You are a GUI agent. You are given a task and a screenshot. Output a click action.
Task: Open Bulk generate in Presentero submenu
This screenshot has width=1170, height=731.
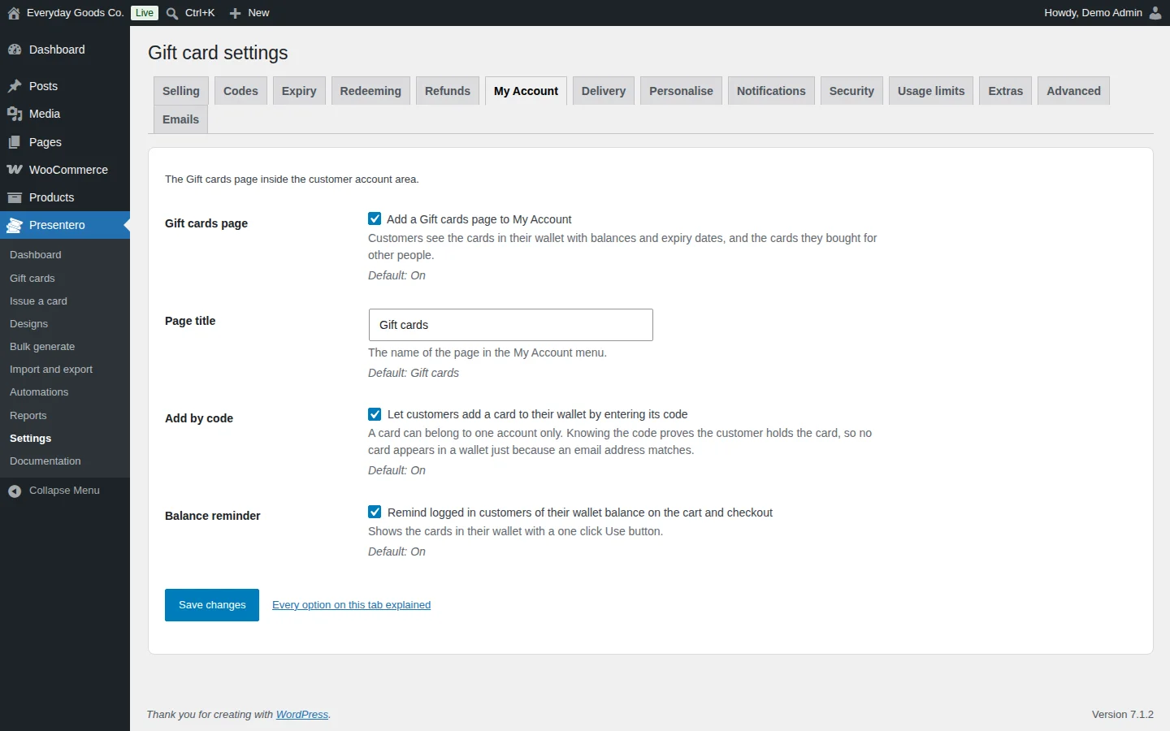(x=42, y=347)
